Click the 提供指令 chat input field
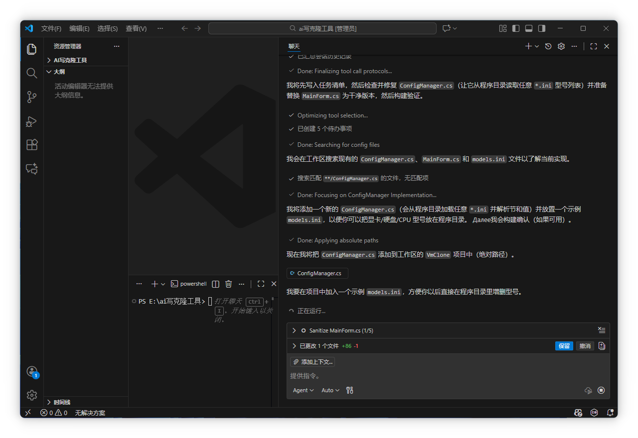 tap(439, 376)
